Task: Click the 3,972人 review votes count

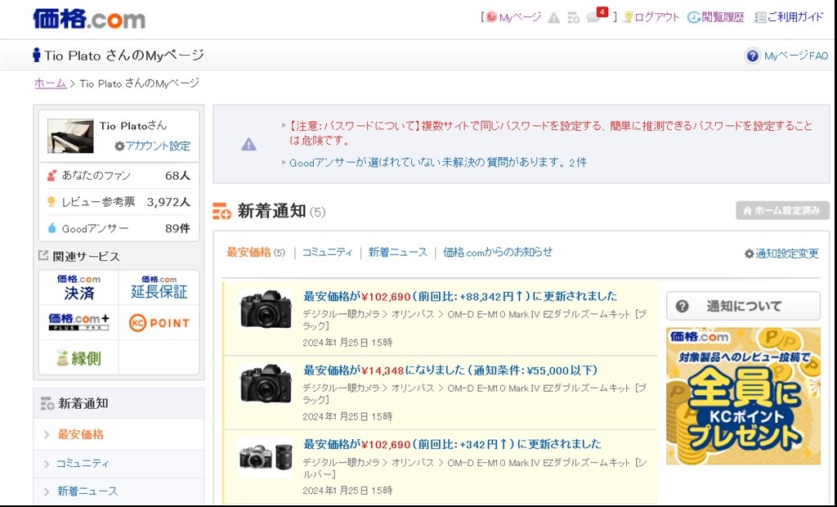Action: [168, 202]
